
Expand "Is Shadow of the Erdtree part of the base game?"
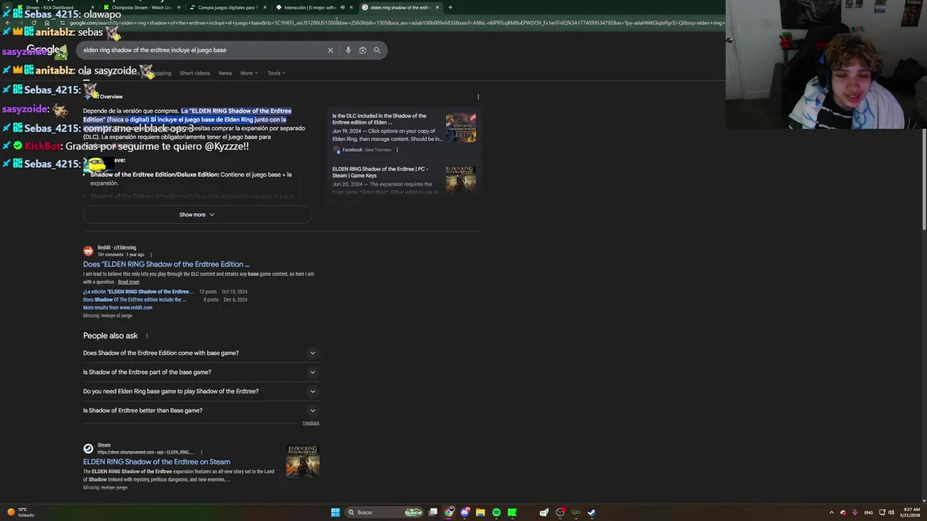[x=201, y=372]
